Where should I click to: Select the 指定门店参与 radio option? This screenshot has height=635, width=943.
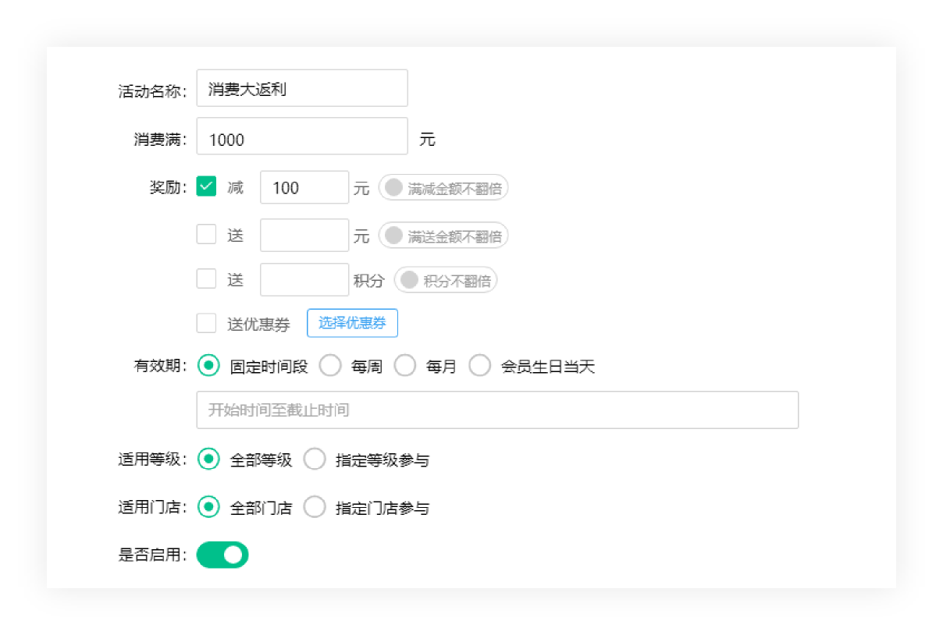click(315, 508)
